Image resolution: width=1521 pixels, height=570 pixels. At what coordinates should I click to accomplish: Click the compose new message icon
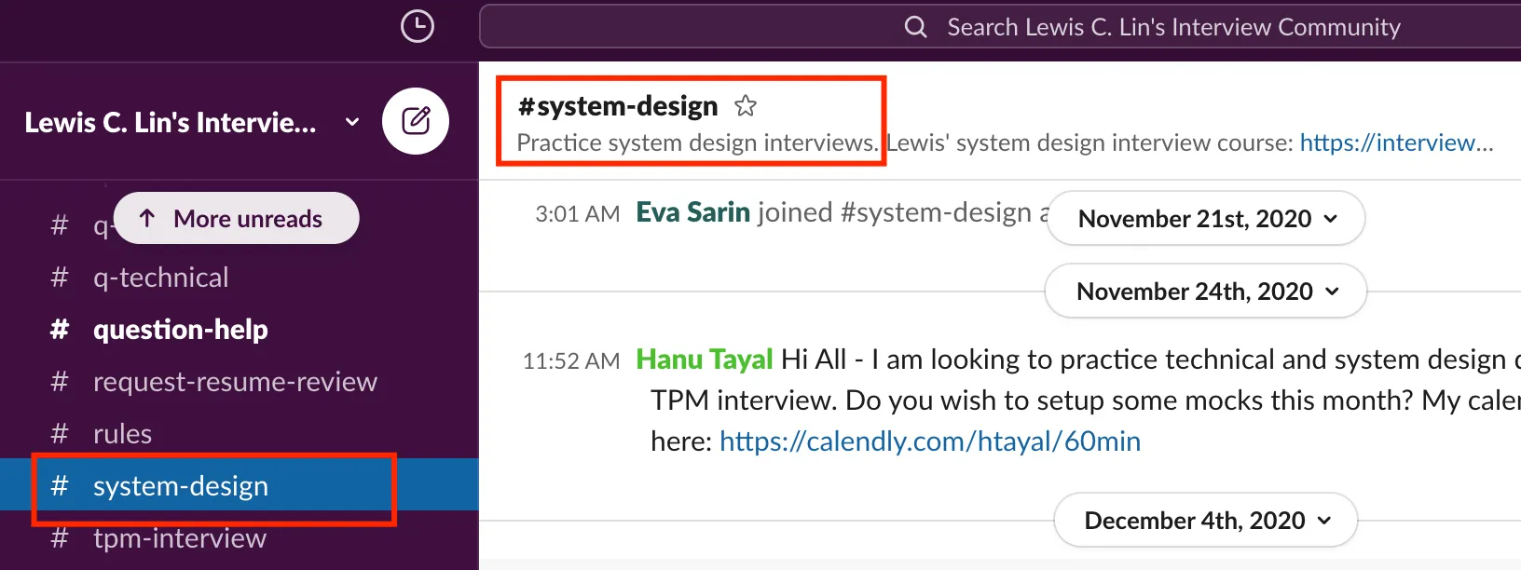pyautogui.click(x=416, y=121)
